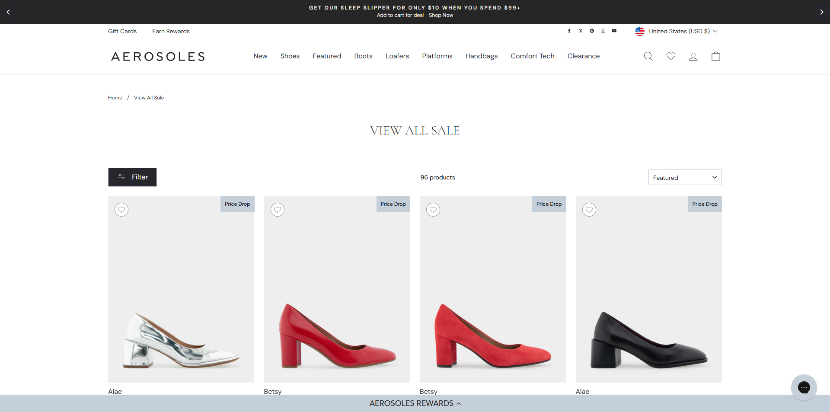
Task: Add the silver Alae pump to wishlist
Action: tap(121, 210)
